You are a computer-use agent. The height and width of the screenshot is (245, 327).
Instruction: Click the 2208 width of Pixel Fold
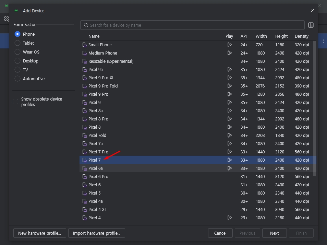[260, 136]
